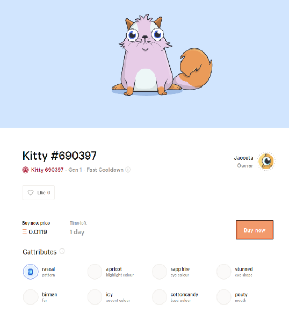Click the rascal cattribute label
The height and width of the screenshot is (321, 289).
click(x=48, y=269)
